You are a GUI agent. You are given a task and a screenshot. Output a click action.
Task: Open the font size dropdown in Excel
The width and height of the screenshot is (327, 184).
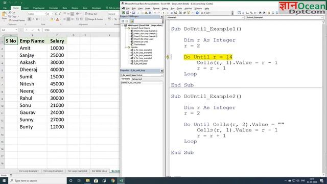[x=52, y=14]
